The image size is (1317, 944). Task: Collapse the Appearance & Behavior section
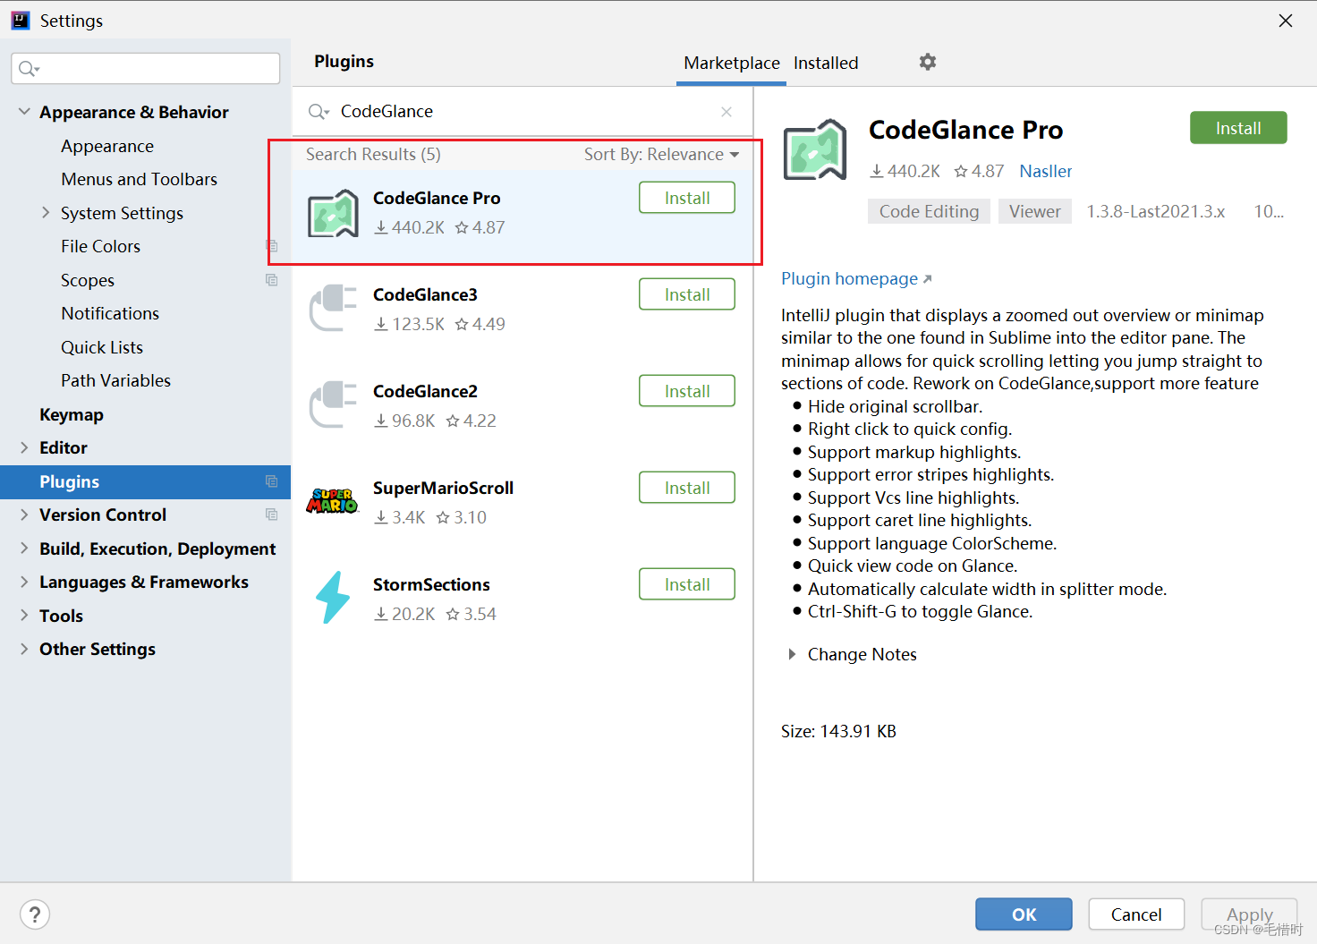[24, 112]
